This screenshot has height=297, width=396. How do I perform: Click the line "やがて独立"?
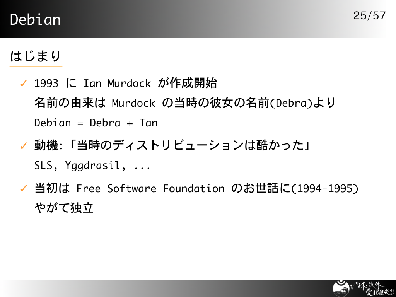click(x=64, y=208)
